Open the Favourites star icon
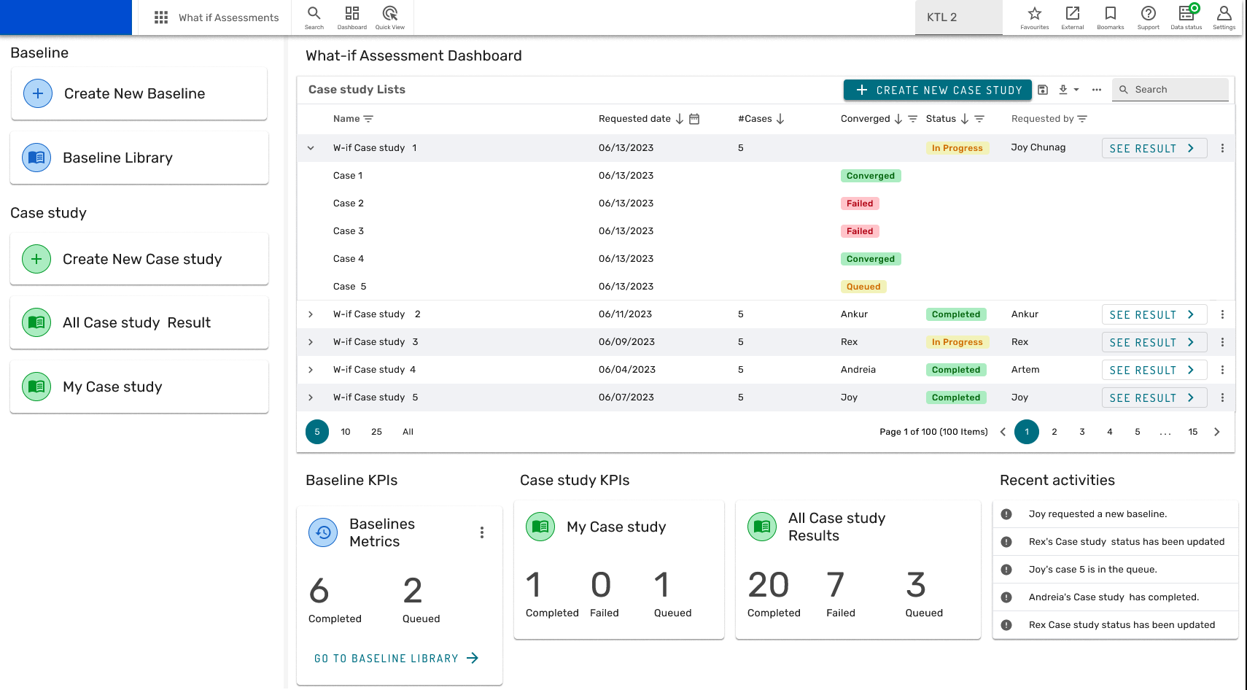1247x690 pixels. pos(1034,14)
